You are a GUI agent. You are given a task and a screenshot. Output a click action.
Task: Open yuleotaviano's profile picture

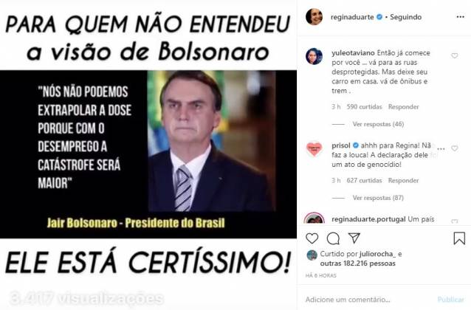[x=314, y=56]
